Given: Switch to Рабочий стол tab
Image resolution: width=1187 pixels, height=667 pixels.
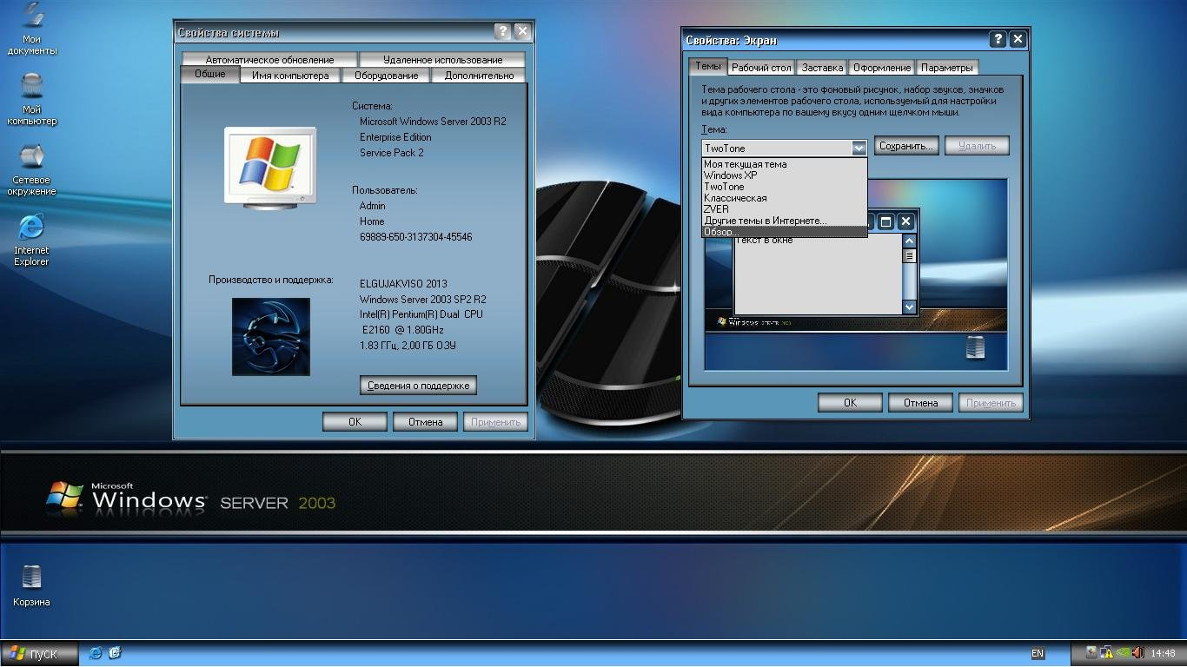Looking at the screenshot, I should pyautogui.click(x=761, y=68).
